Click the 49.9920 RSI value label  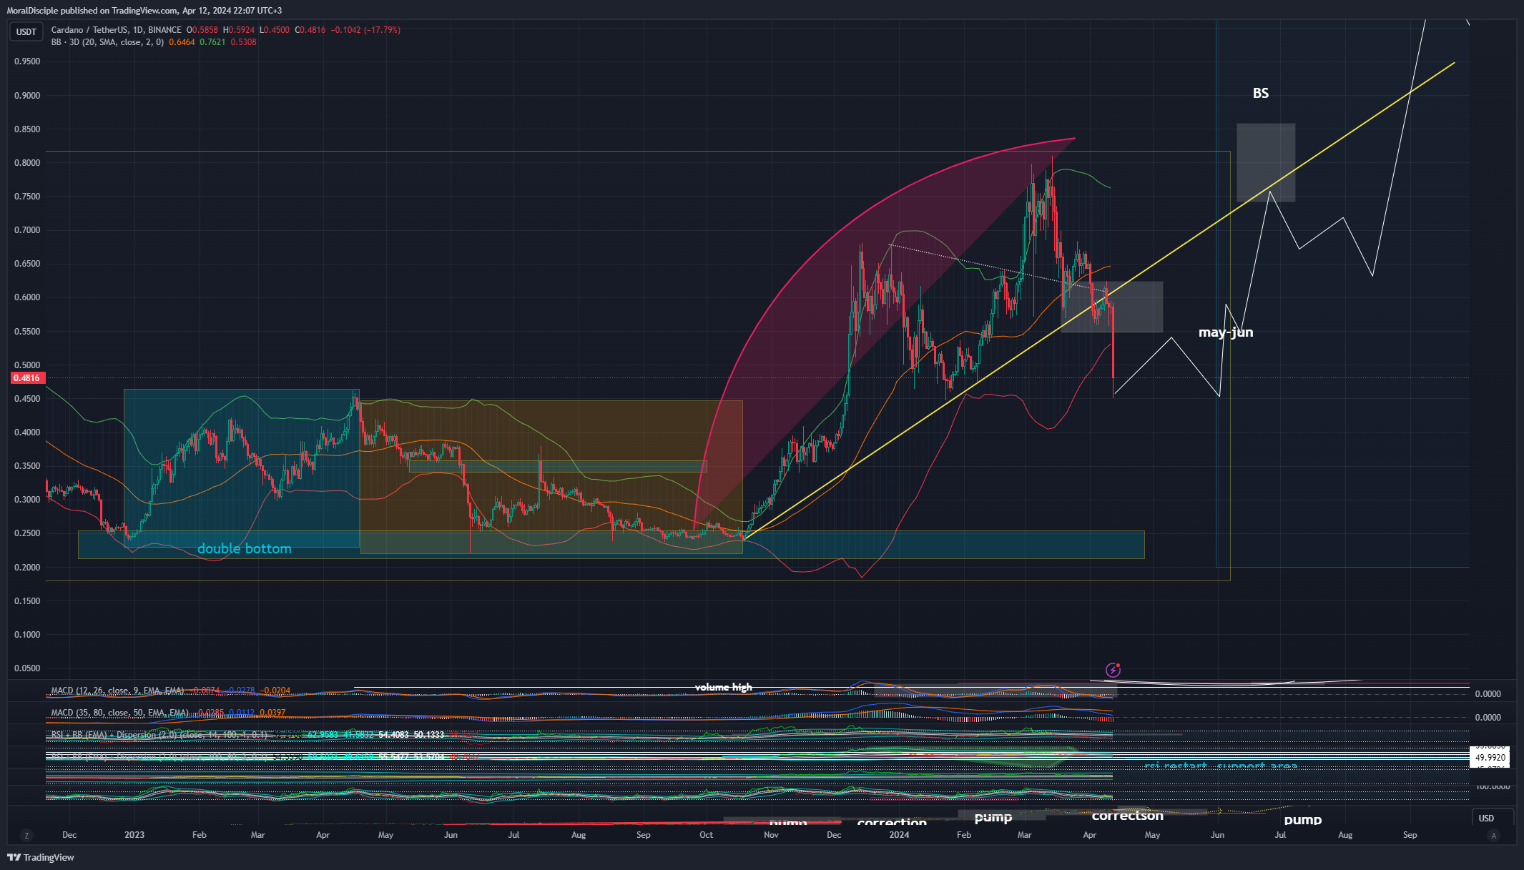(x=1490, y=757)
